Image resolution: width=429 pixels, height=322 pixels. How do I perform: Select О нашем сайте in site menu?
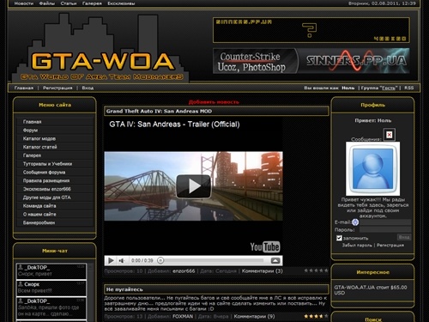coord(39,215)
